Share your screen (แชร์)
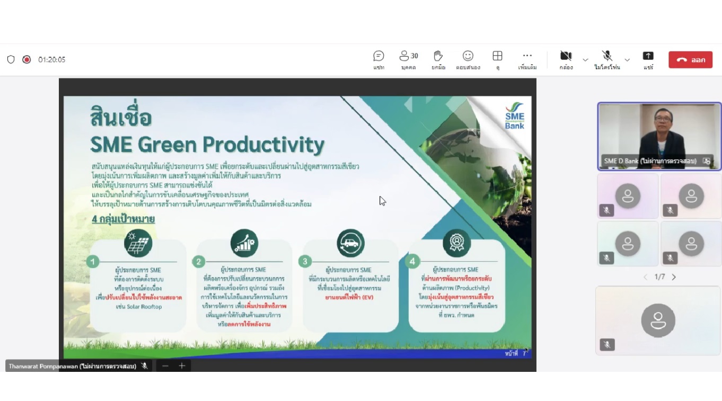This screenshot has height=401, width=722. click(648, 60)
